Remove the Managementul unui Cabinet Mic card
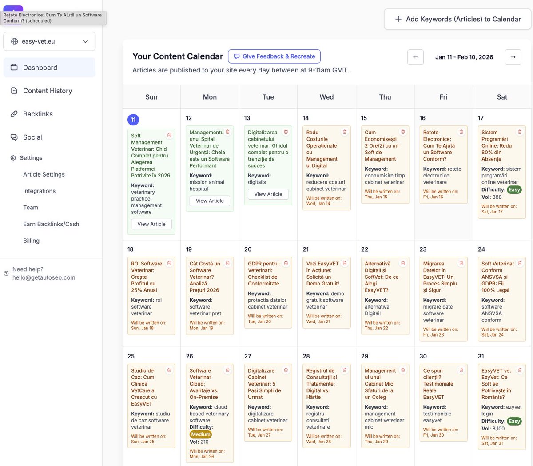This screenshot has height=466, width=533. coord(403,370)
